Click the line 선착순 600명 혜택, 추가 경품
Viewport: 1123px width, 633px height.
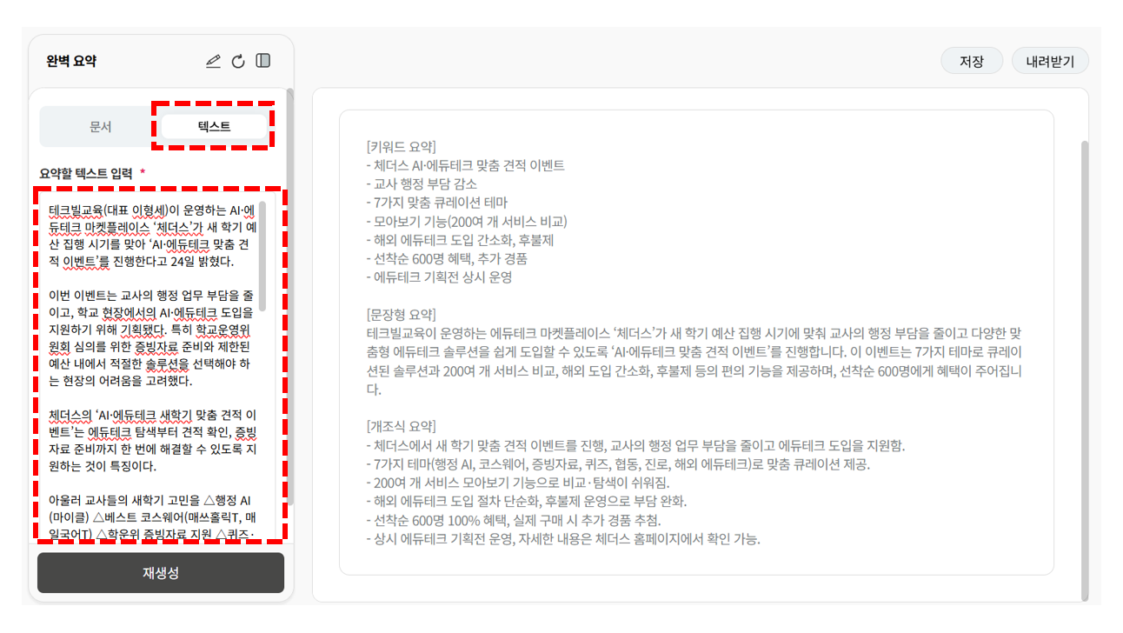(447, 258)
